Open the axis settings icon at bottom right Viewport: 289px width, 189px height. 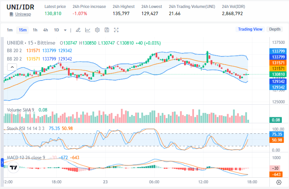pos(279,182)
